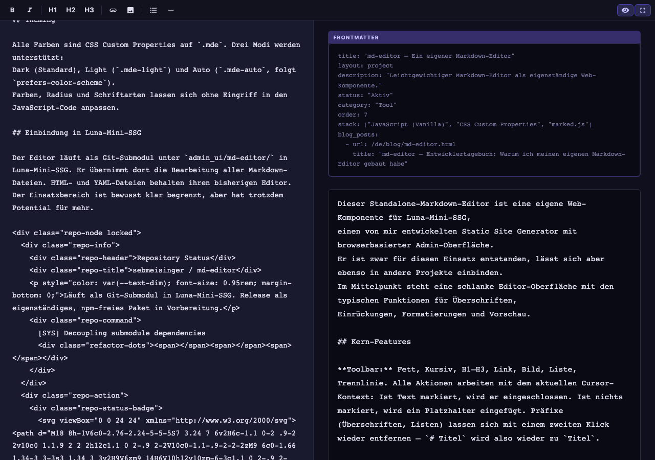Click the line 'Dieser Standalone-Markdown-Editor ist eine eigene Web-'
Image resolution: width=655 pixels, height=460 pixels.
[462, 204]
